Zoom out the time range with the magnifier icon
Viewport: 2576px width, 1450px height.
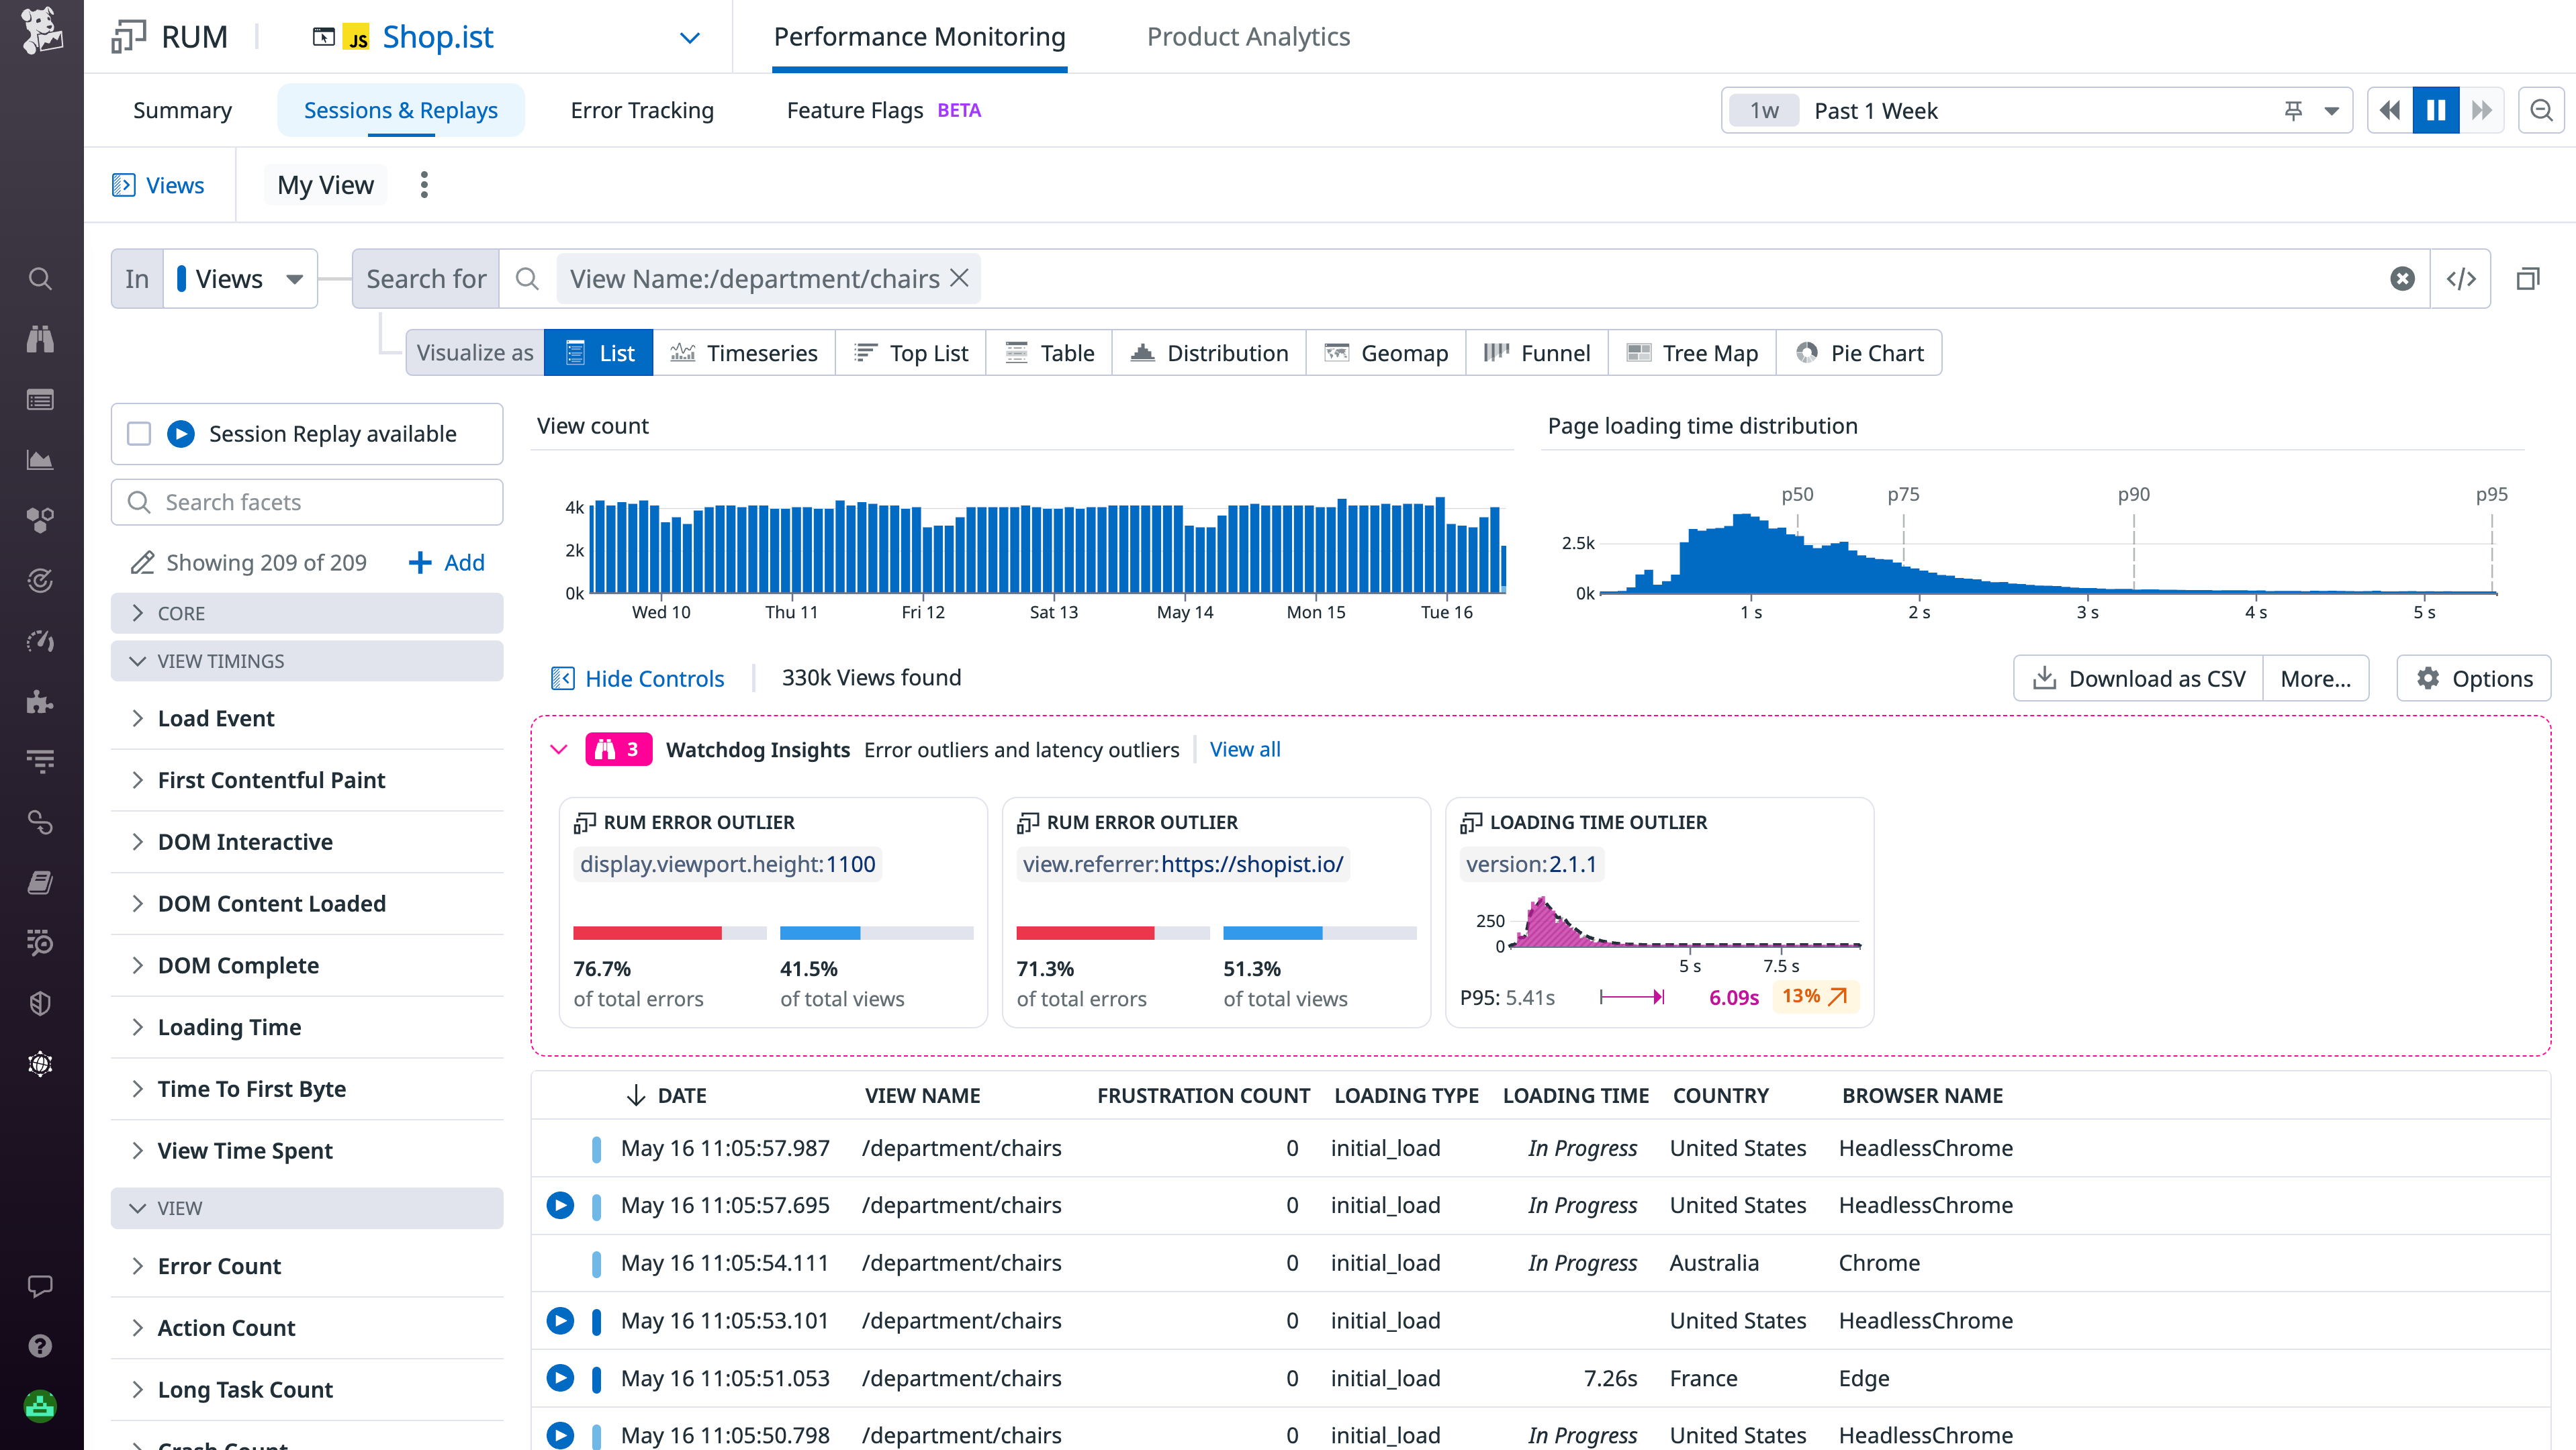click(x=2541, y=110)
